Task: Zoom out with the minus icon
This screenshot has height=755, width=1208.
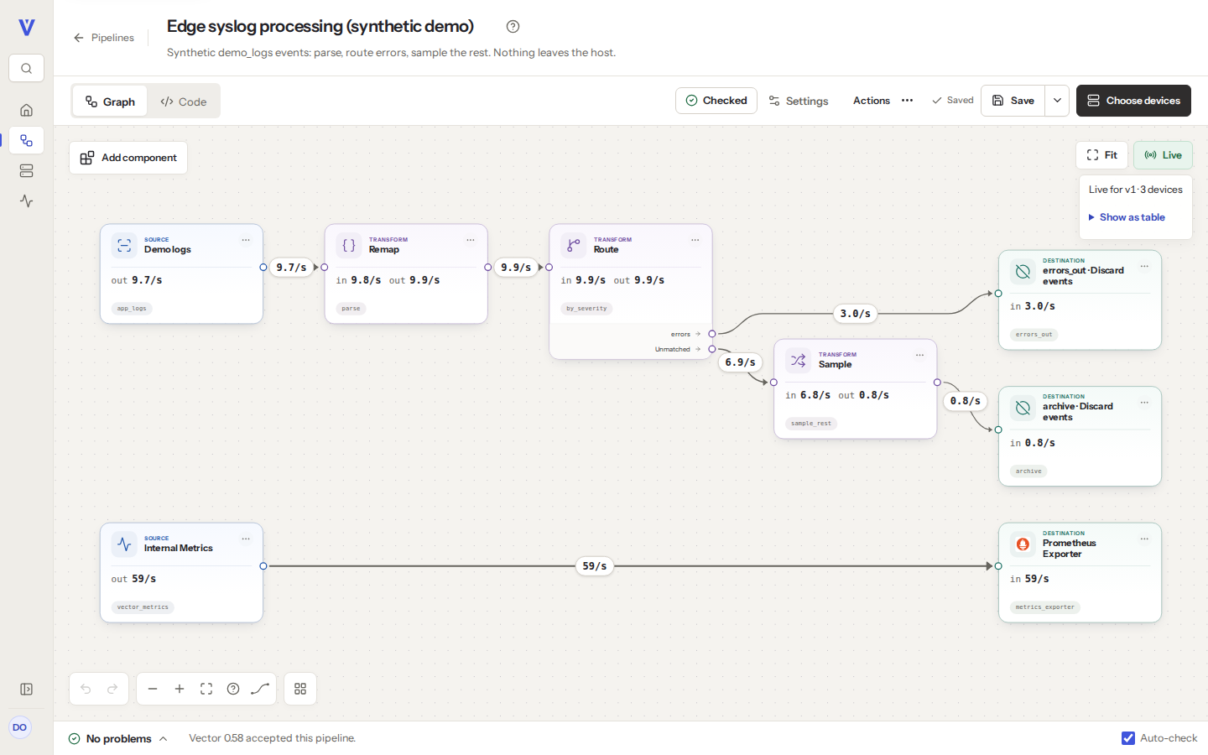Action: pyautogui.click(x=153, y=689)
